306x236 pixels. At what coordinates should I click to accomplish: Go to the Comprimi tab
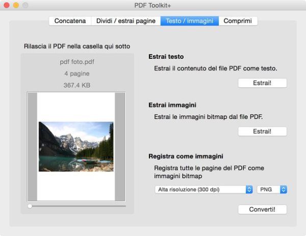point(238,21)
